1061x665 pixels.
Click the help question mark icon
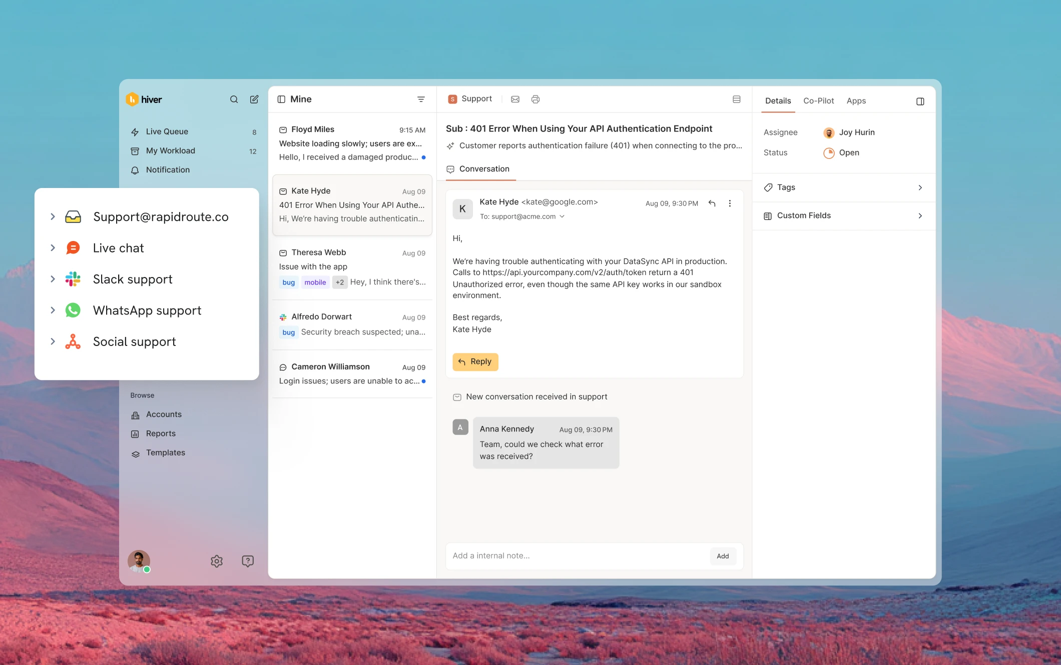click(x=248, y=561)
